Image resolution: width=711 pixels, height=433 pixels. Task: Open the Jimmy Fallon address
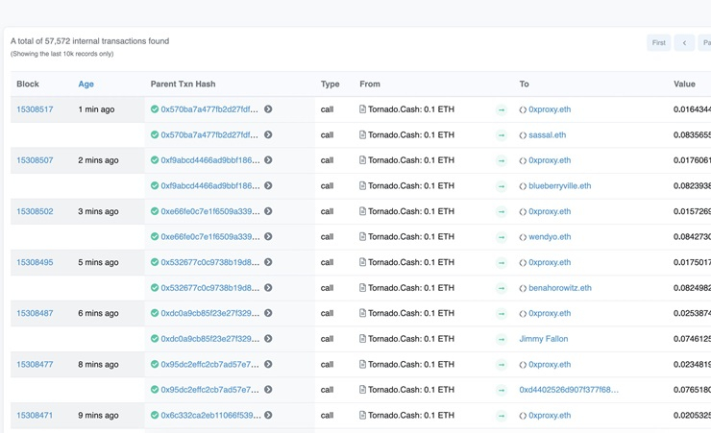pos(544,339)
